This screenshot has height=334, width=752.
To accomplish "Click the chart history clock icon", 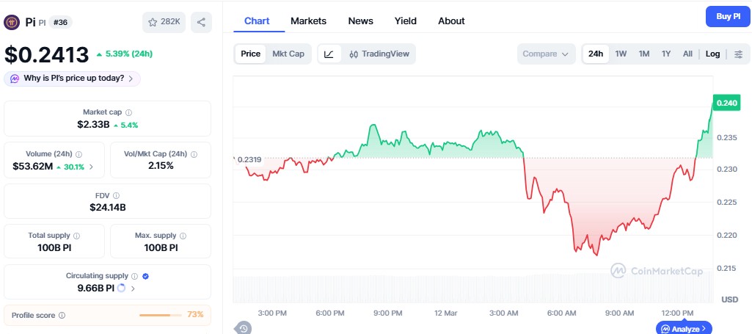I will (244, 327).
